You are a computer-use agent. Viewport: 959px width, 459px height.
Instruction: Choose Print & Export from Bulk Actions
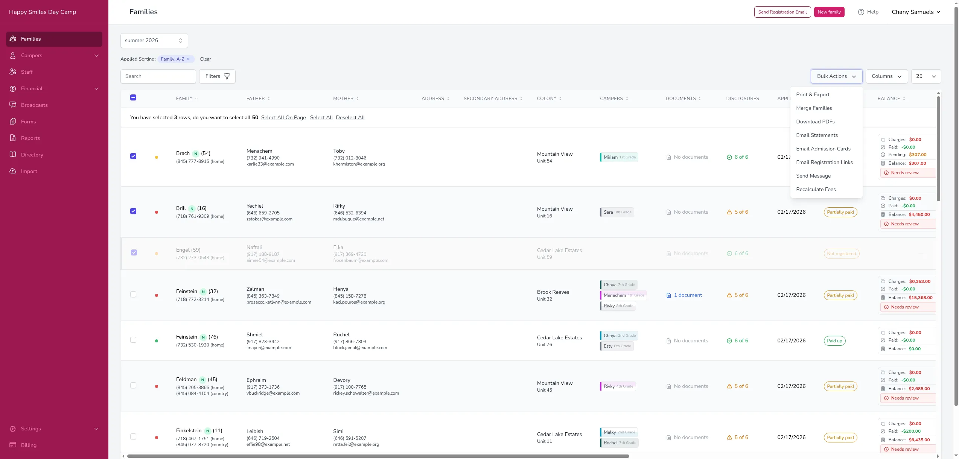[x=827, y=94]
